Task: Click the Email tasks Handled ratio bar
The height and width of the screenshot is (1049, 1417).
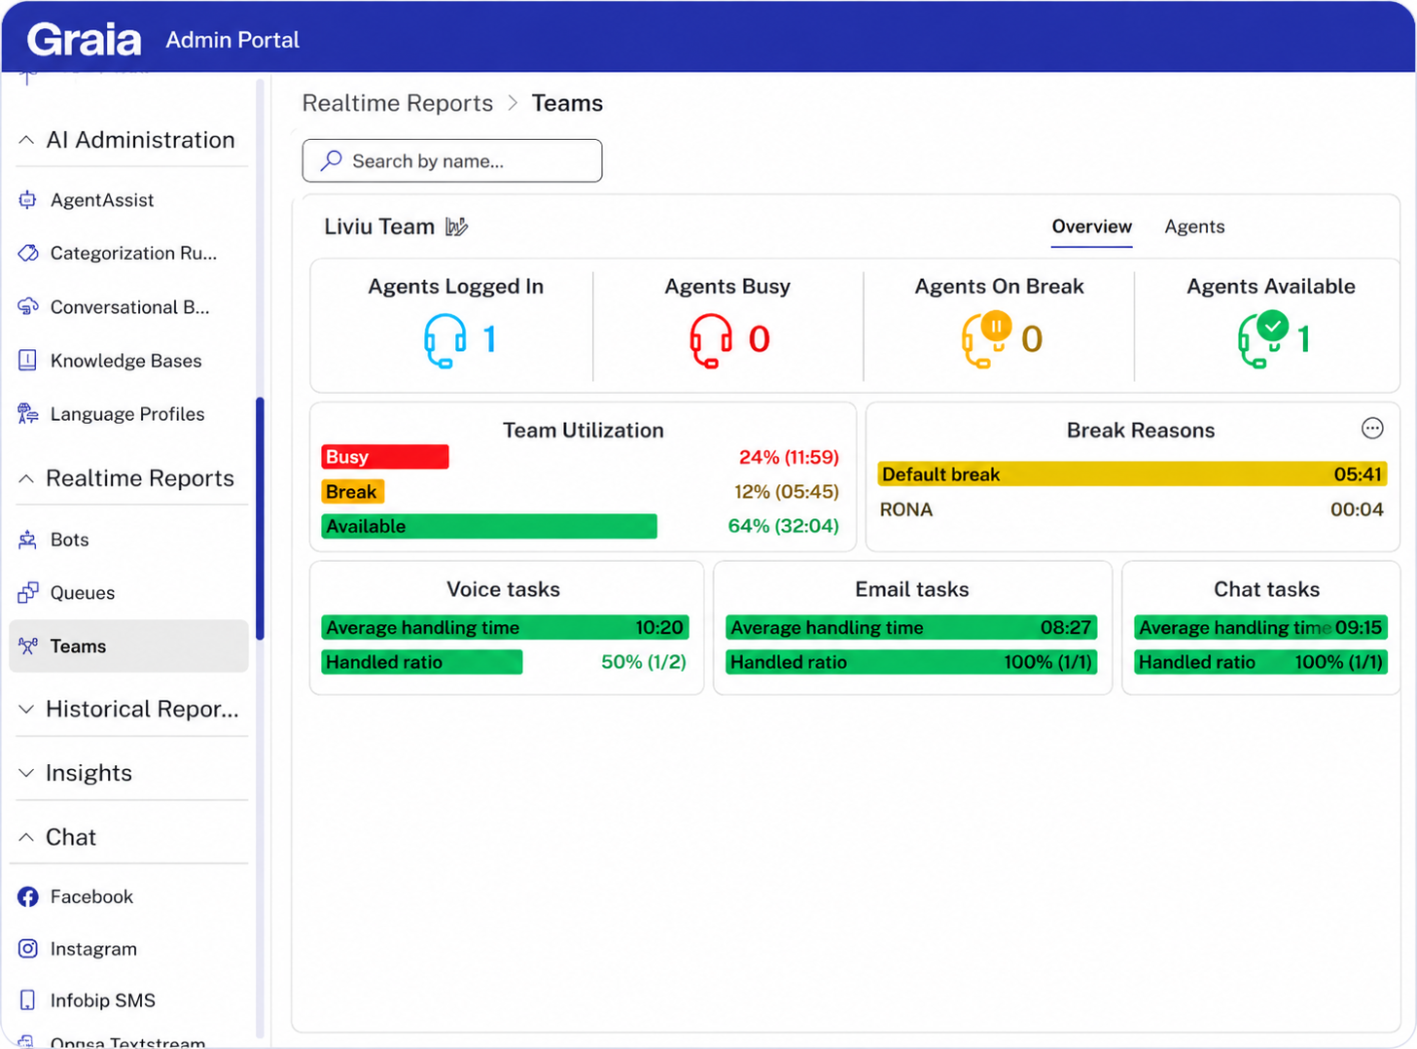Action: click(x=911, y=662)
